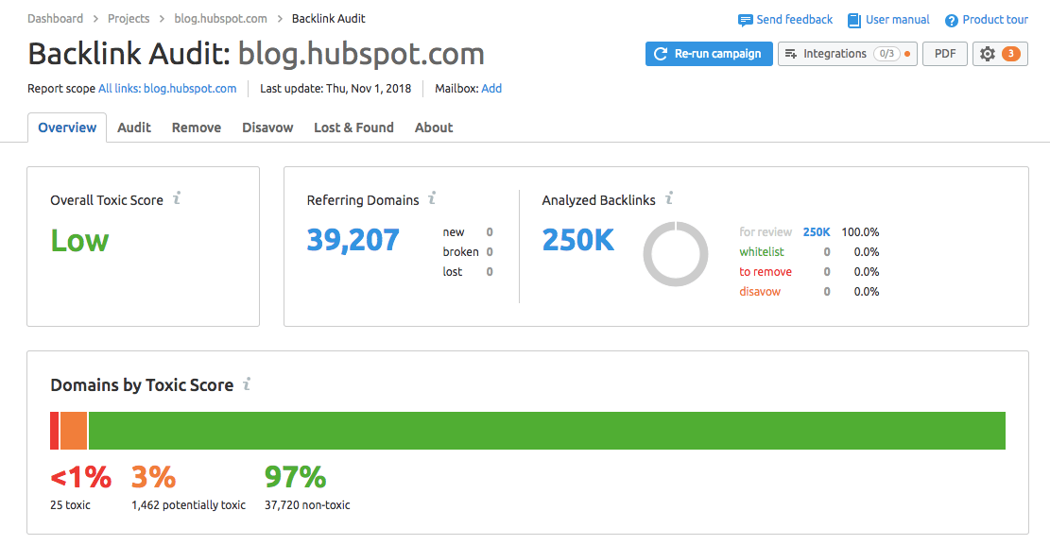Click info icon beside Referring Domains
The height and width of the screenshot is (545, 1050).
pos(432,199)
